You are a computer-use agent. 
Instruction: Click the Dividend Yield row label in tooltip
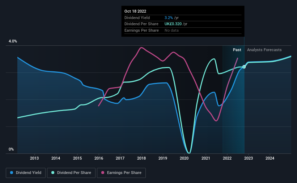(137, 18)
